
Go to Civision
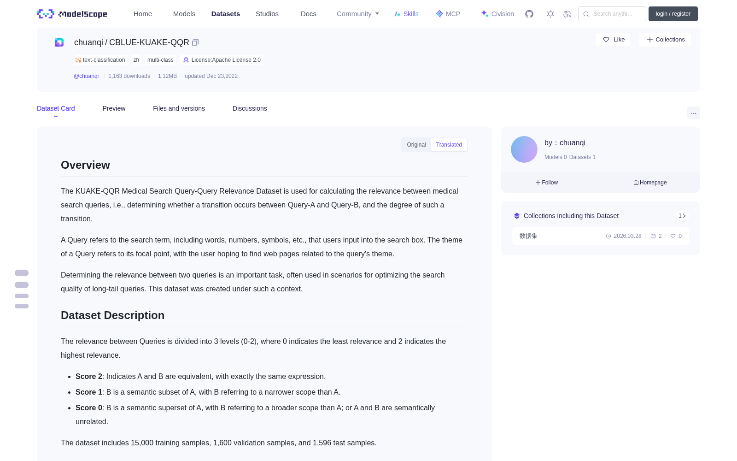click(497, 14)
